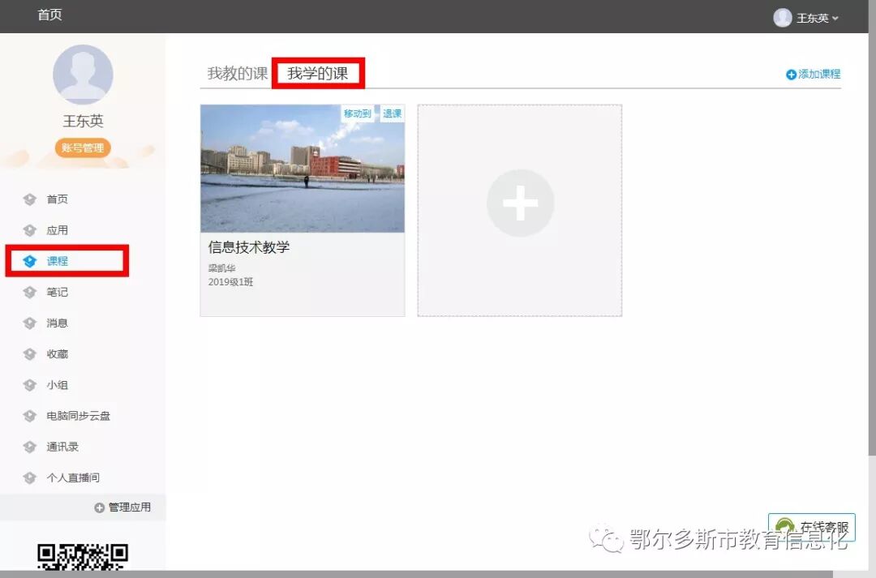Click the 消息 sidebar icon

click(x=30, y=323)
